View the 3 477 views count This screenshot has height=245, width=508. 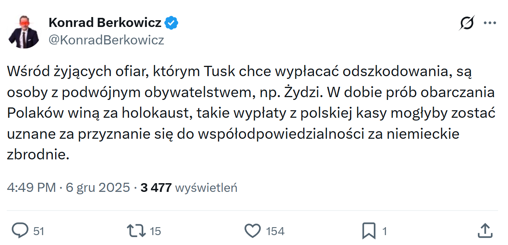pyautogui.click(x=156, y=187)
